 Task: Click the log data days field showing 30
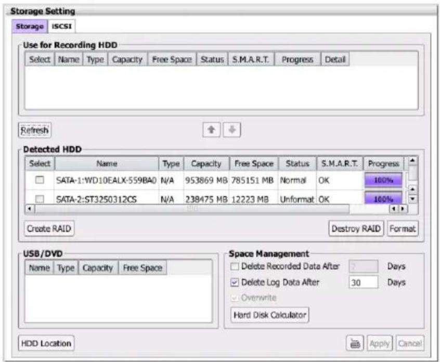[x=364, y=282]
